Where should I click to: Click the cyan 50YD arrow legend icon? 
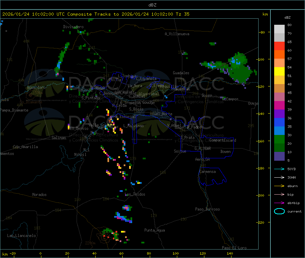tap(279, 169)
